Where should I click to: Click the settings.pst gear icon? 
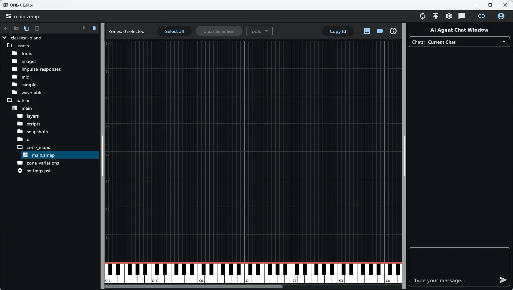click(20, 170)
